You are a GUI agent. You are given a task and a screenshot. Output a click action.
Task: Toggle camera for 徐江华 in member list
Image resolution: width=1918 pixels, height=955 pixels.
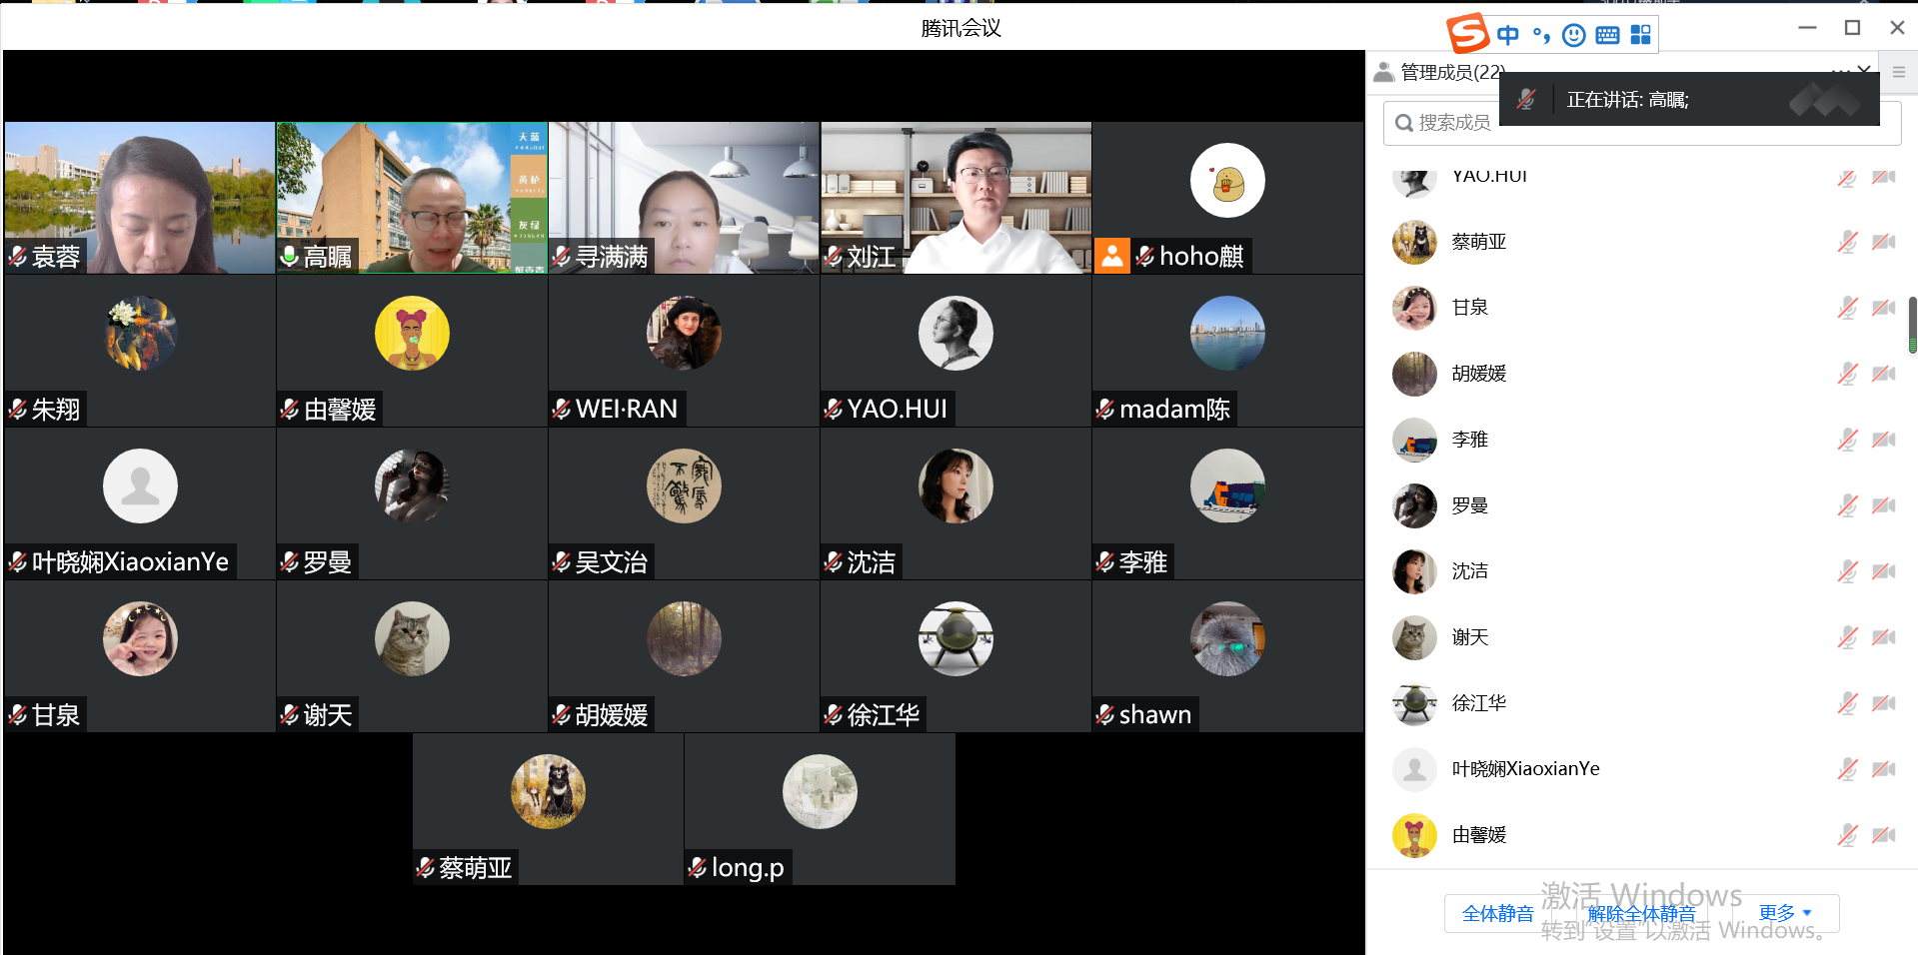(x=1884, y=703)
